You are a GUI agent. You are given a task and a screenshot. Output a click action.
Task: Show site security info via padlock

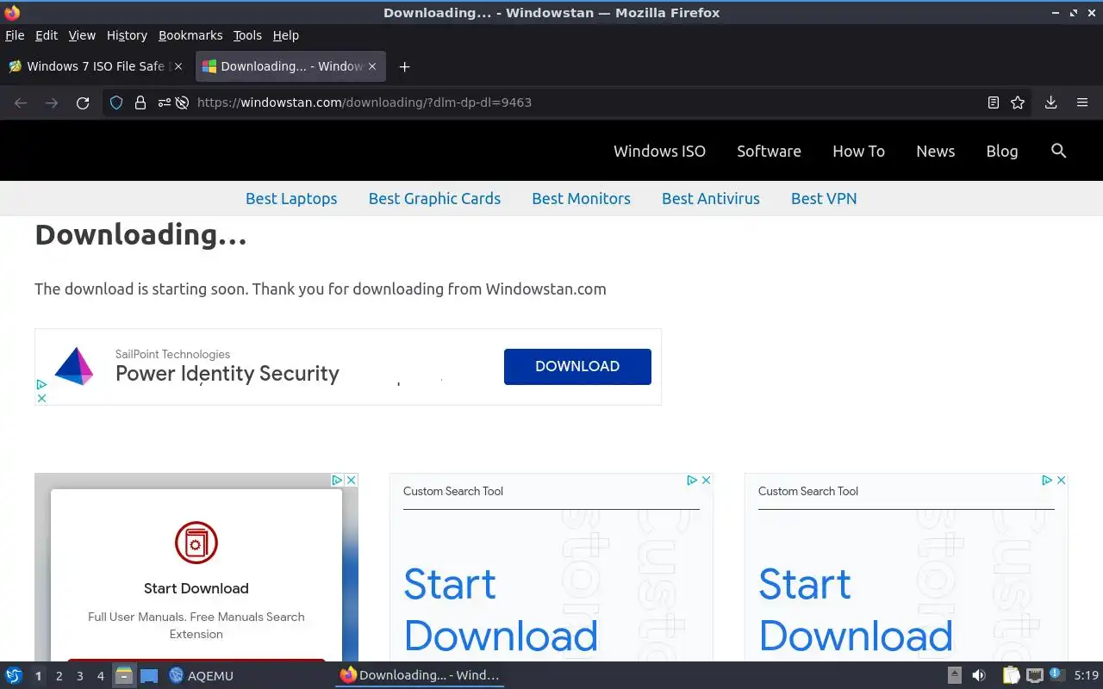click(x=140, y=102)
